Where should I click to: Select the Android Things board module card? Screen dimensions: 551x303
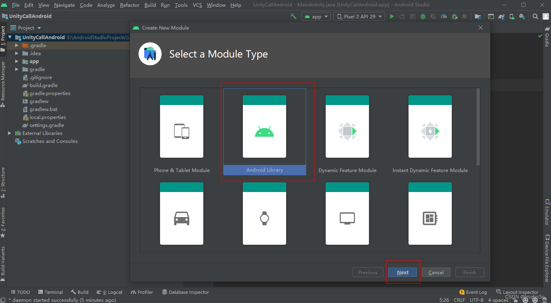(430, 214)
